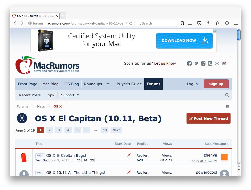The width and height of the screenshot is (251, 190).
Task: Open MacRumors Google Plus icon
Action: tap(203, 63)
